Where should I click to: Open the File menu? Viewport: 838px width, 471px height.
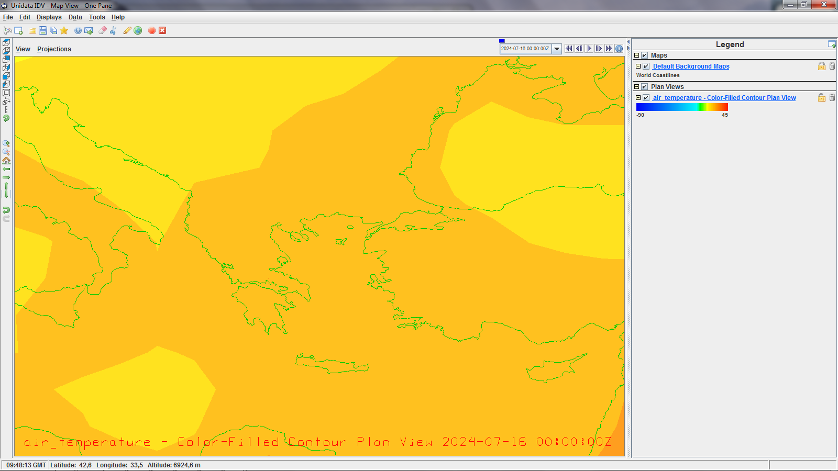[x=8, y=17]
